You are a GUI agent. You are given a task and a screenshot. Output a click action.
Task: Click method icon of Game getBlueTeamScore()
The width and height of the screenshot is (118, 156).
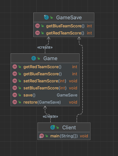[15, 74]
